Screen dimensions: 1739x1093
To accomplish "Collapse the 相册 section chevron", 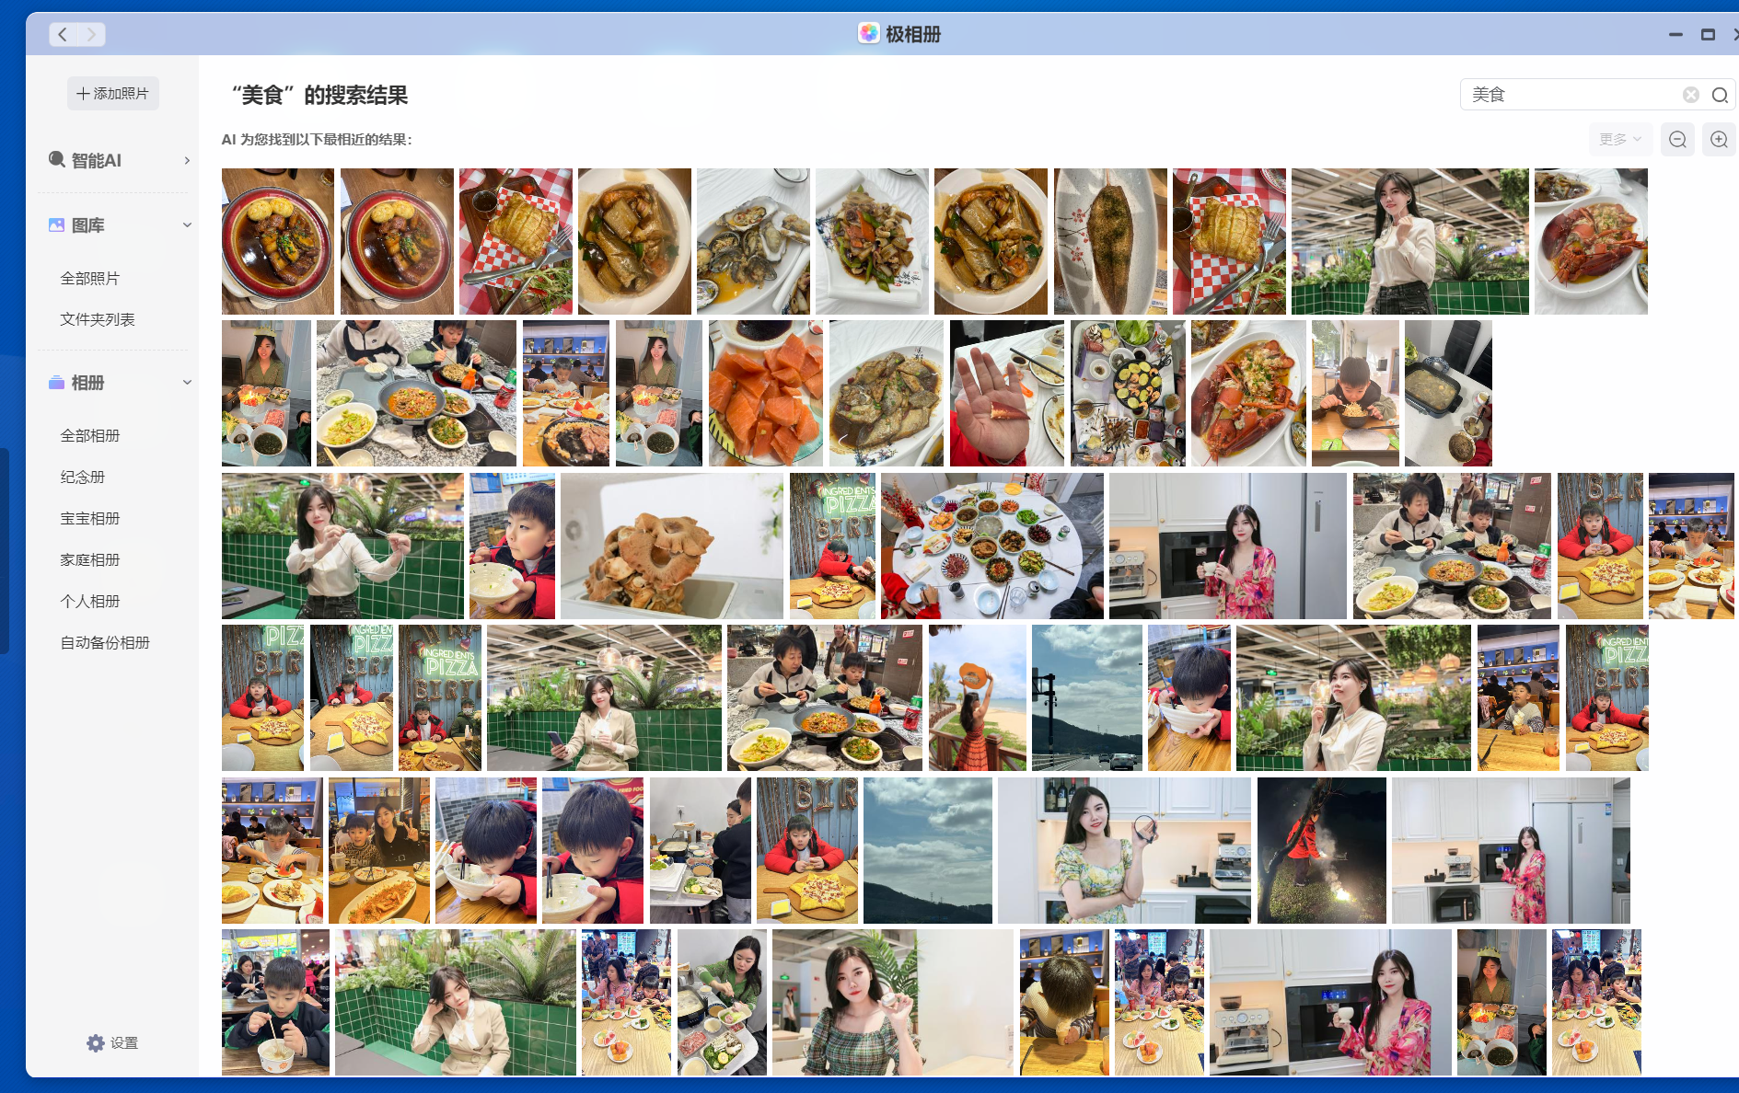I will (187, 382).
